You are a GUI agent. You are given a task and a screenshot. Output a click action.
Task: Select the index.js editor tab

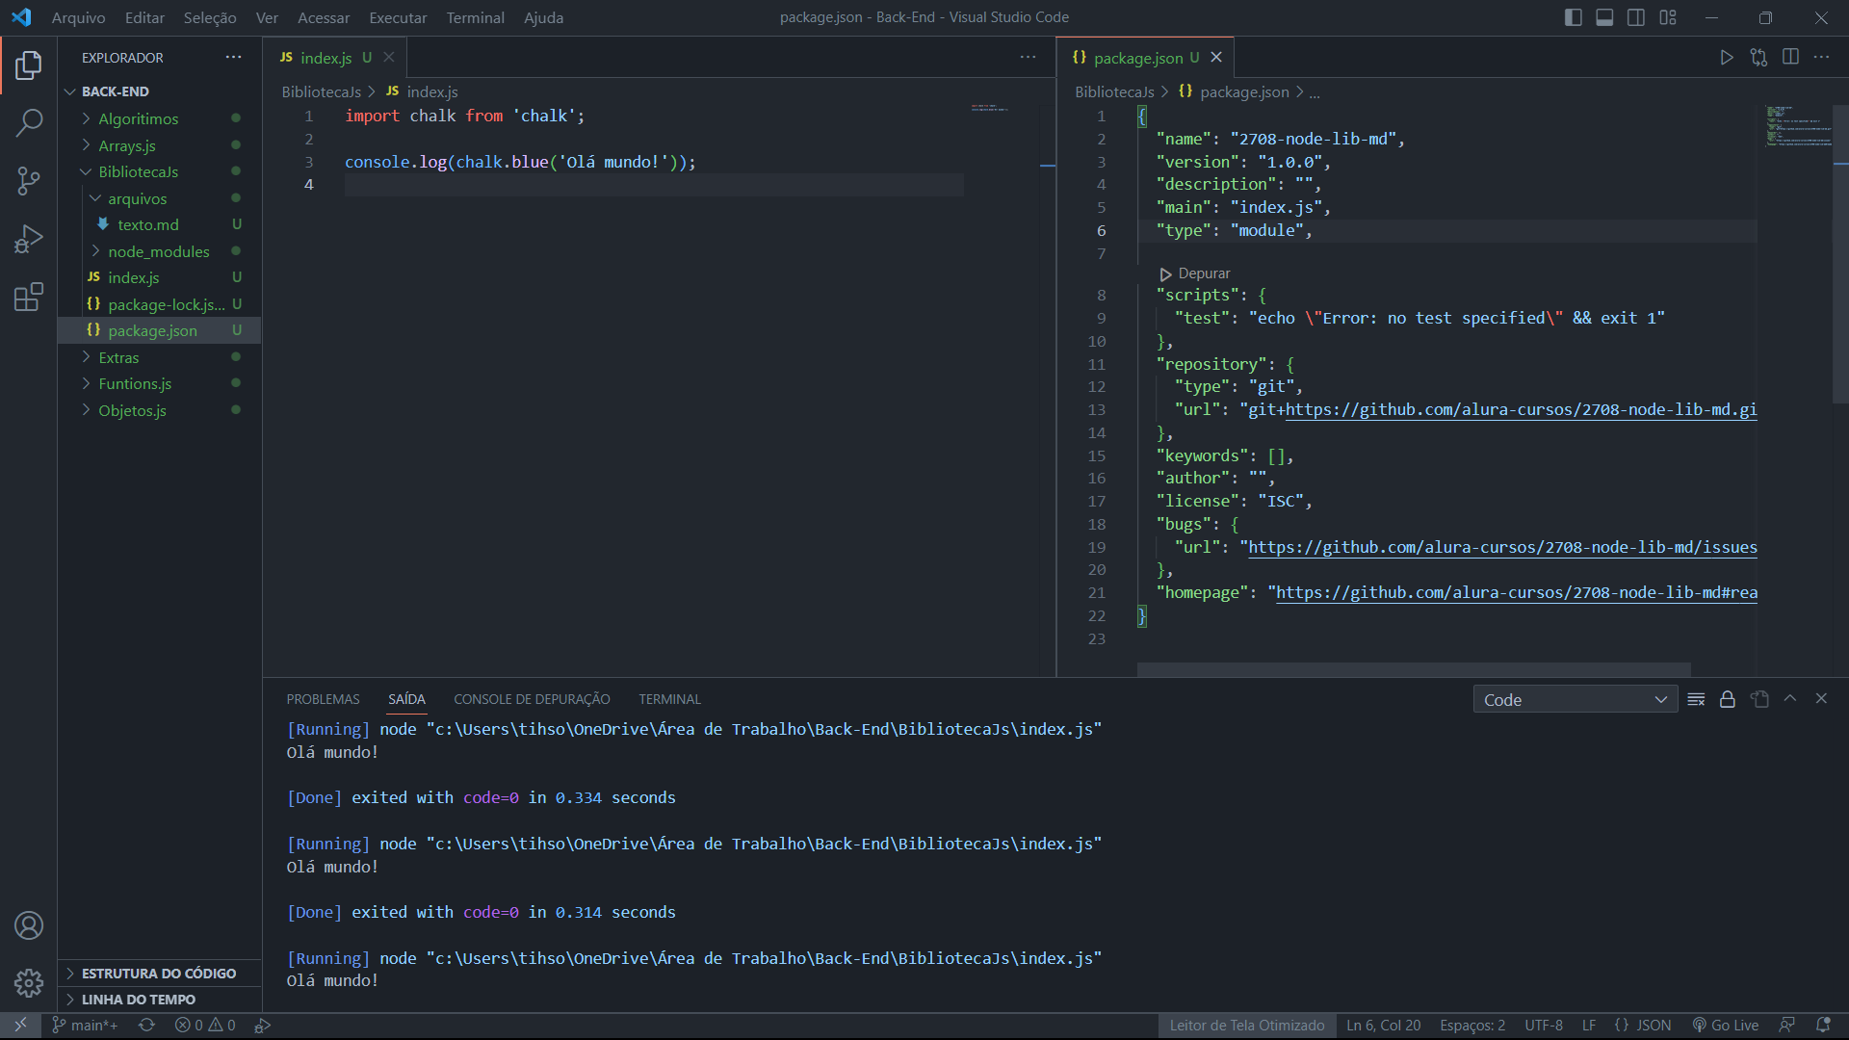[x=335, y=58]
